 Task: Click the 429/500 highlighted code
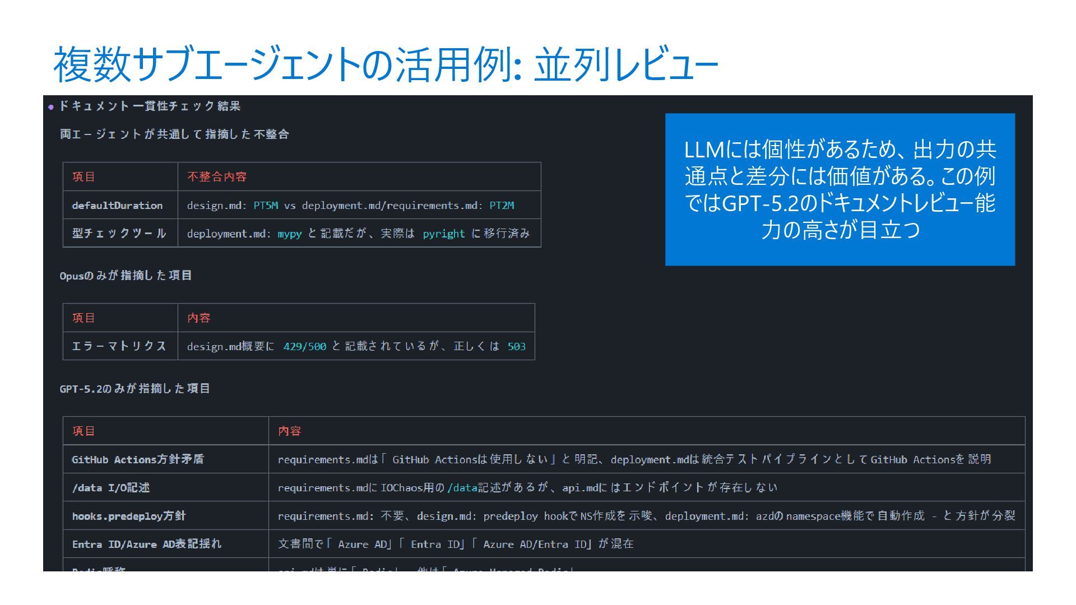click(304, 347)
